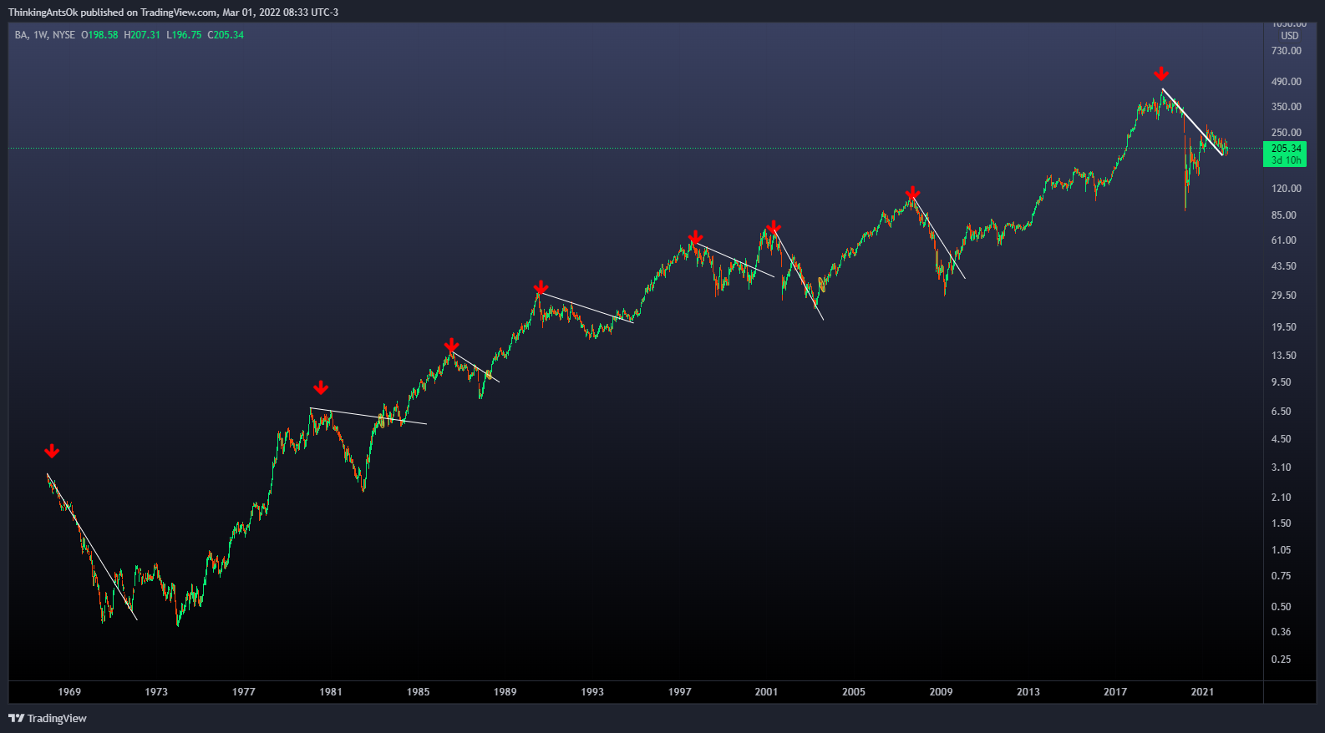The height and width of the screenshot is (733, 1325).
Task: Click the 85.00 price axis label
Action: tap(1284, 215)
